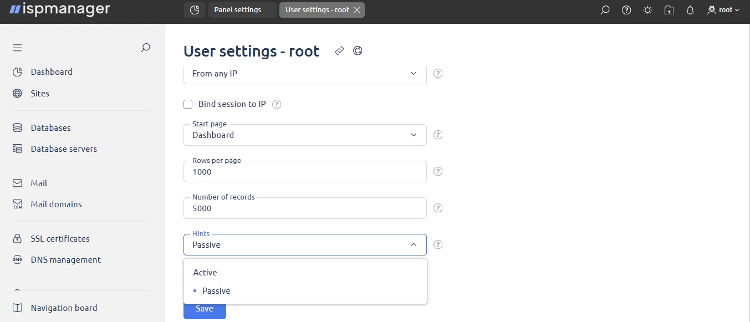This screenshot has height=322, width=750.
Task: Open the root account menu
Action: point(723,9)
